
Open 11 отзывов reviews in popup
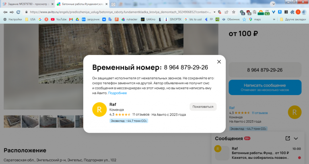[x=141, y=115]
